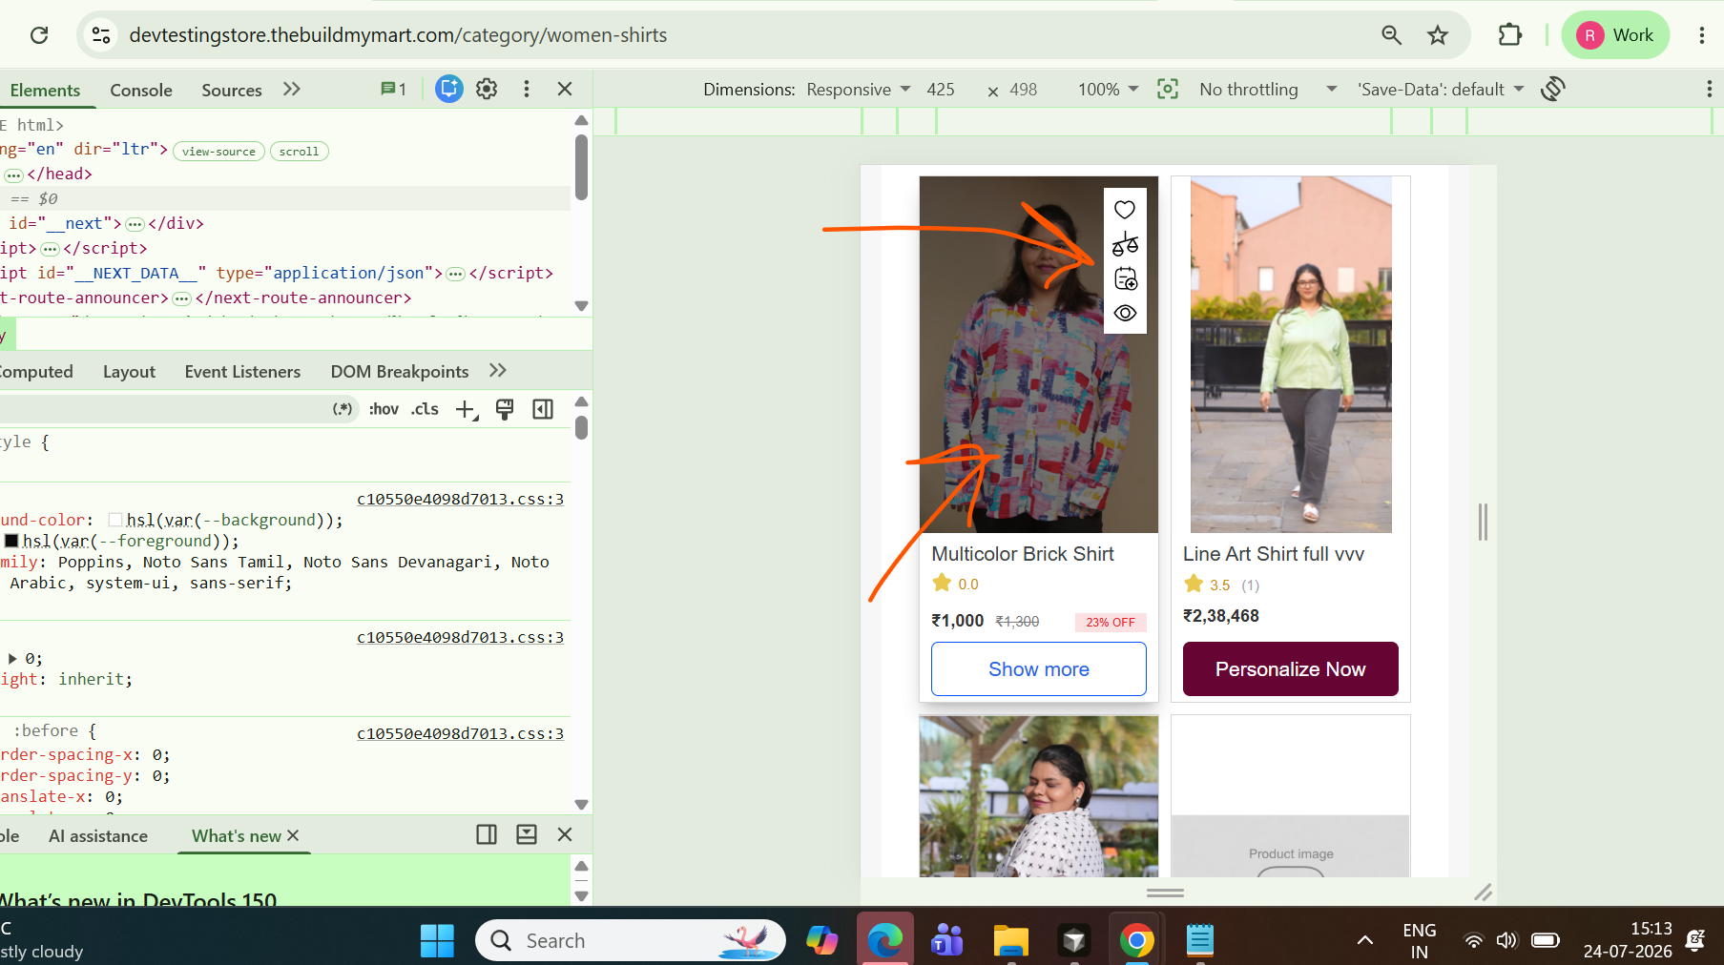Close the DevTools panel

click(x=565, y=89)
